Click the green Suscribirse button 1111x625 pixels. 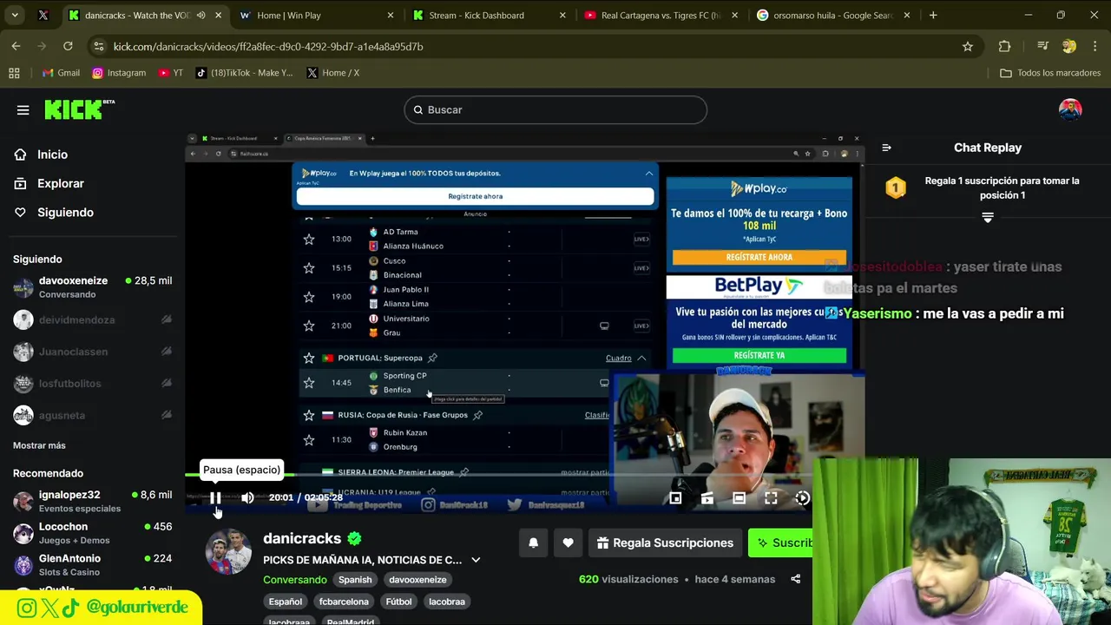(x=780, y=543)
